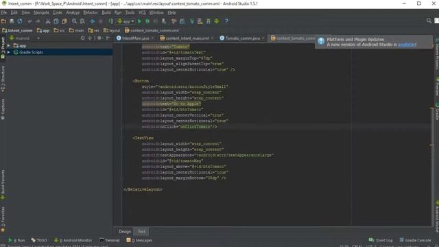The height and width of the screenshot is (247, 439).
Task: Click the hide Project panel icon
Action: click(108, 38)
